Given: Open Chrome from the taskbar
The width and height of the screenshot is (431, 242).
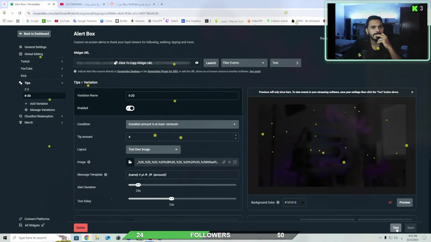Looking at the screenshot, I should pyautogui.click(x=87, y=238).
